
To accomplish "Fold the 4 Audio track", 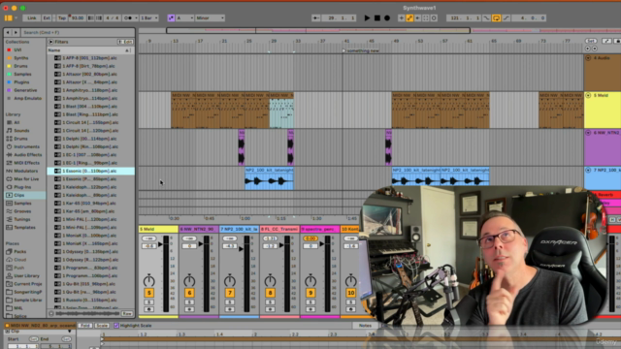I will click(x=588, y=58).
